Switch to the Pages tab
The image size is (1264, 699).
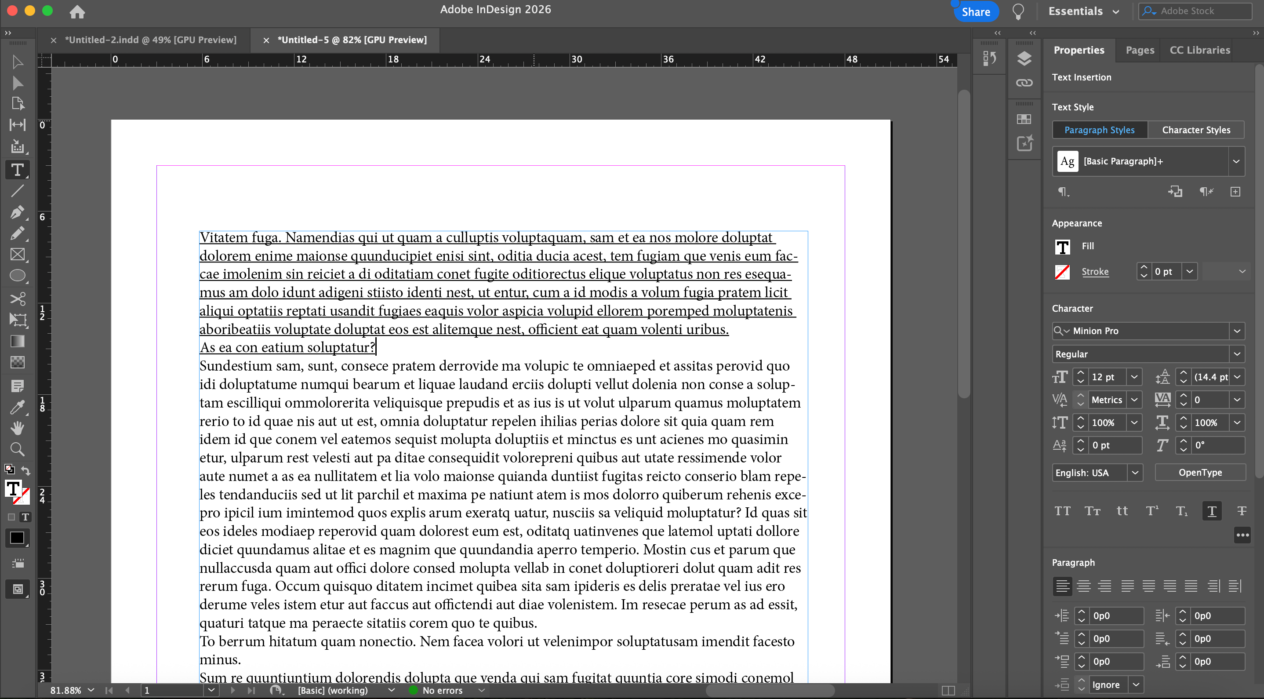pos(1139,50)
